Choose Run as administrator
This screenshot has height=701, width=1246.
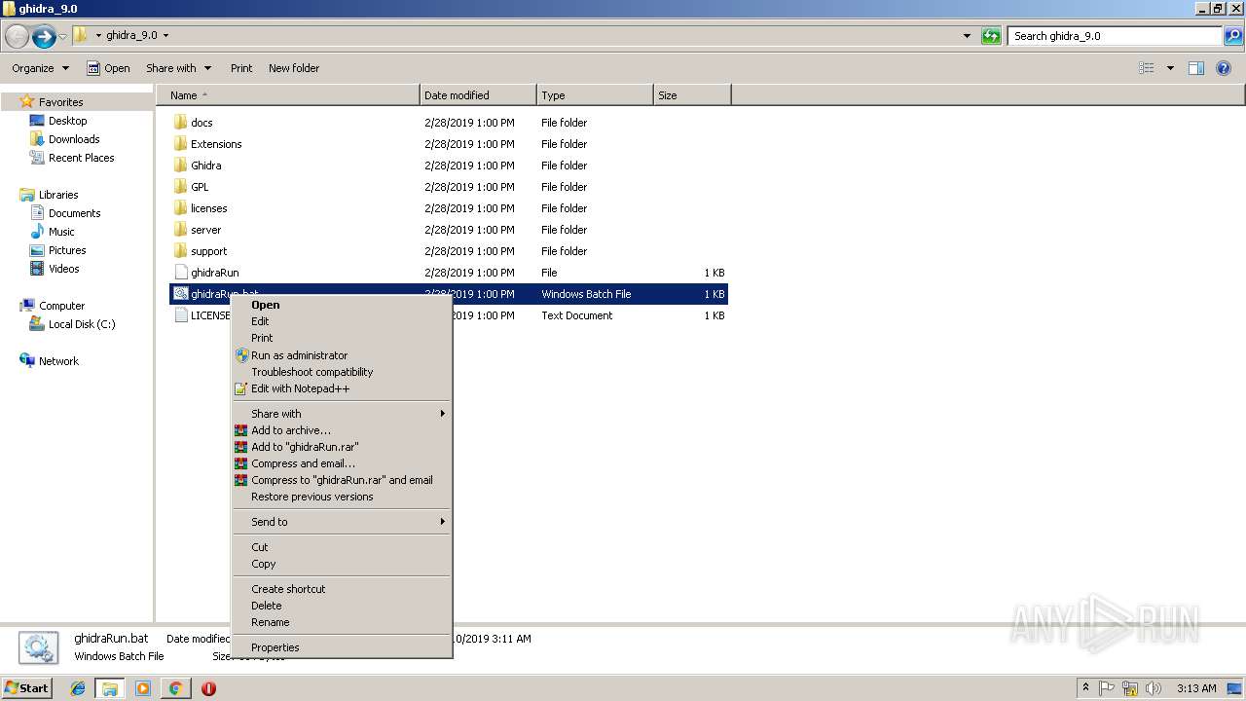pos(300,355)
